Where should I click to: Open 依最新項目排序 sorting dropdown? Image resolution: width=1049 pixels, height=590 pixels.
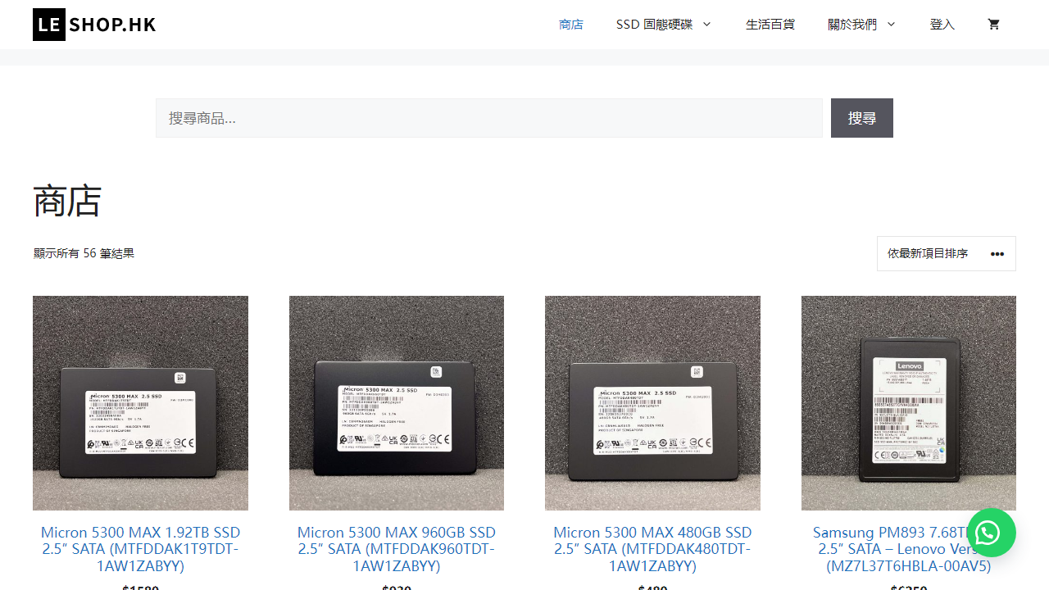947,254
